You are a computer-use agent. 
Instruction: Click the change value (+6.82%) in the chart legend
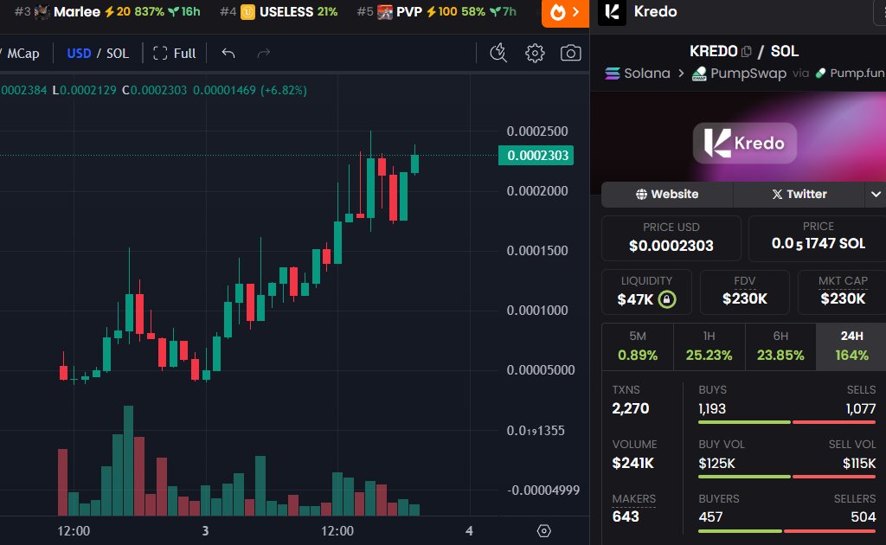(283, 90)
